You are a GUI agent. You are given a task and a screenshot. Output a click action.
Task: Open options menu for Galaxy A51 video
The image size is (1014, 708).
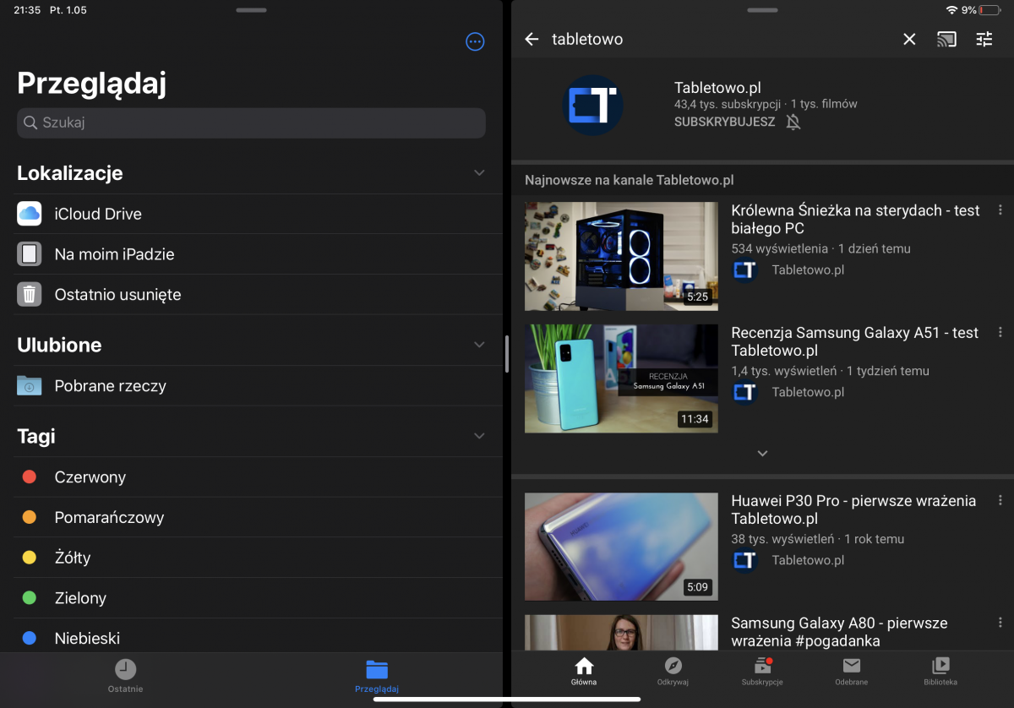[1000, 333]
